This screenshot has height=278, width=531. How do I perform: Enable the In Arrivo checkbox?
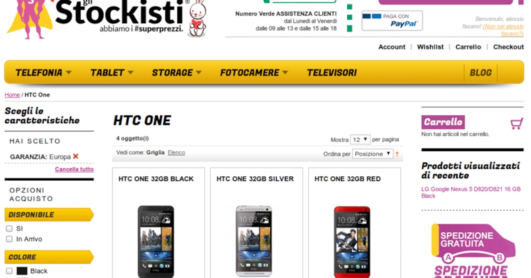[9, 239]
